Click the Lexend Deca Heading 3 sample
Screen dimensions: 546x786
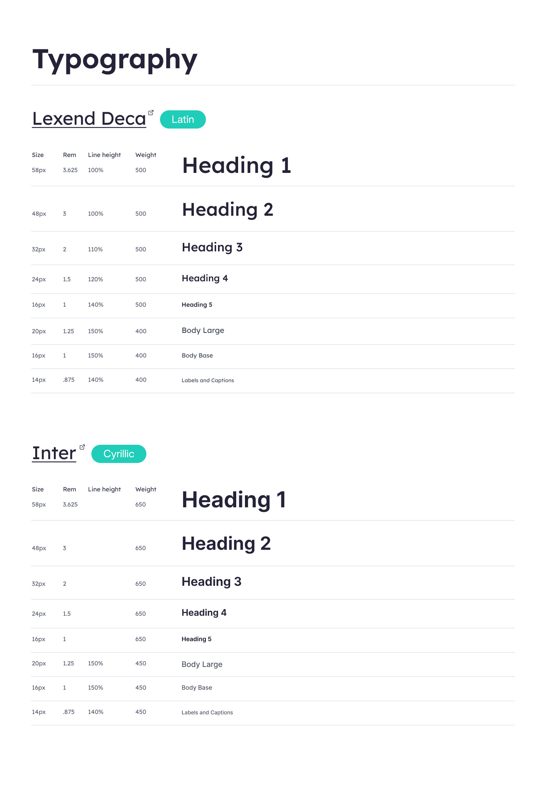click(x=212, y=248)
